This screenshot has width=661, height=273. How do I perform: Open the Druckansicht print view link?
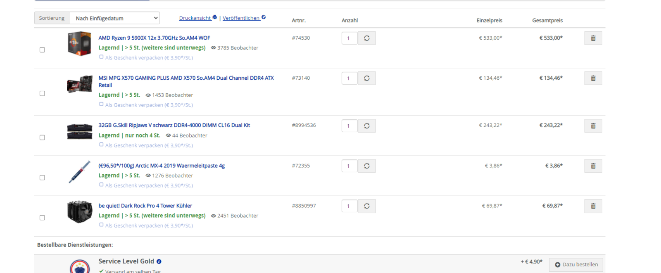195,18
